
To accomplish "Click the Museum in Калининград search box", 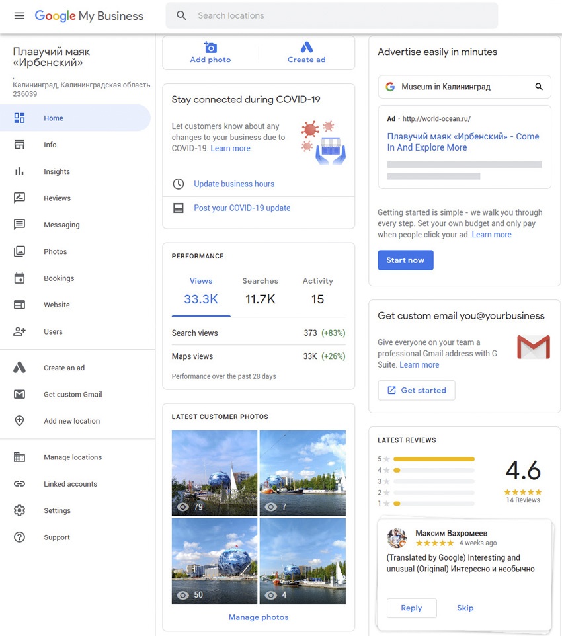I will [x=465, y=87].
